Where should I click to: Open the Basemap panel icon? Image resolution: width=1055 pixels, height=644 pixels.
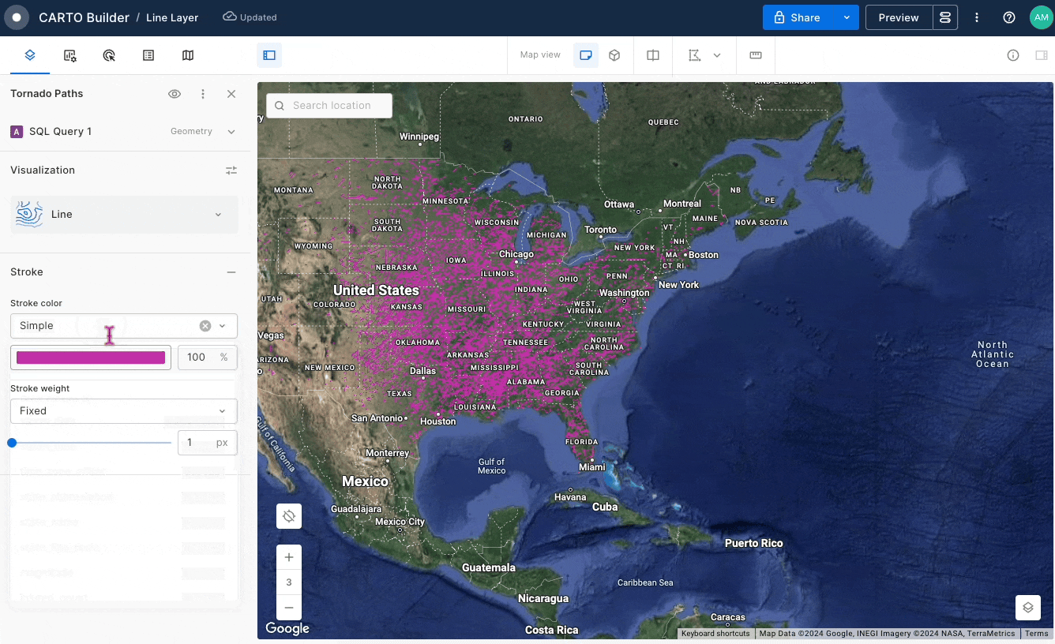[x=188, y=55]
